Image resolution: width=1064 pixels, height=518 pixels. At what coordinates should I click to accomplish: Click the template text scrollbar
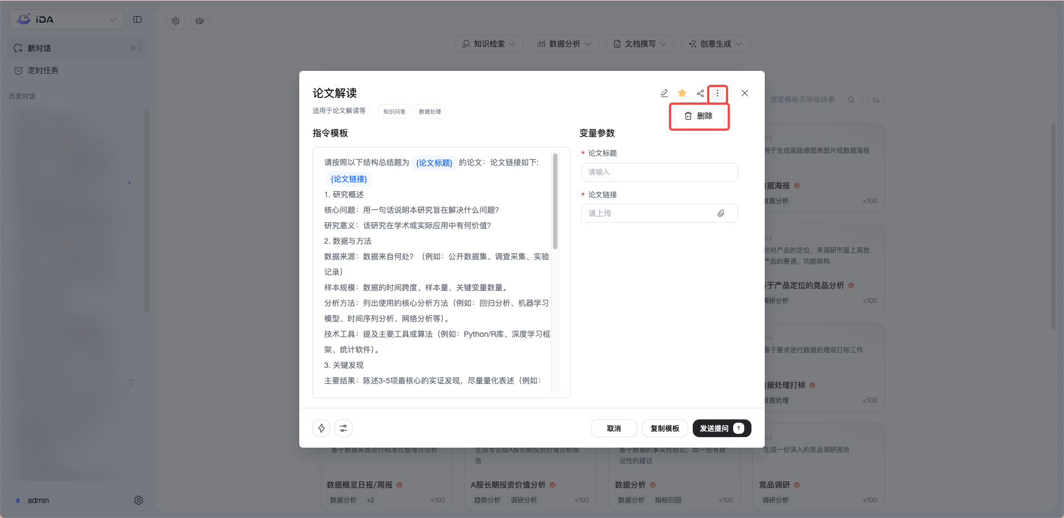tap(555, 202)
